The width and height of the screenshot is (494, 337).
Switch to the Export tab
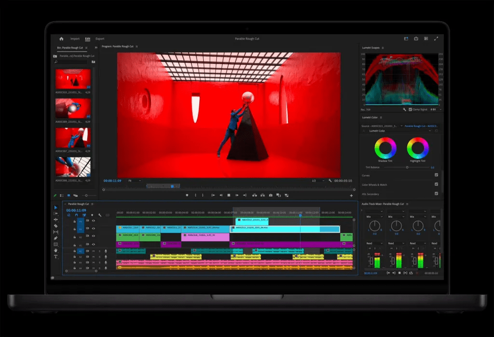click(x=100, y=39)
